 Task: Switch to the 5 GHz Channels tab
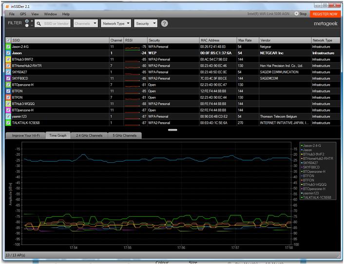click(x=126, y=135)
